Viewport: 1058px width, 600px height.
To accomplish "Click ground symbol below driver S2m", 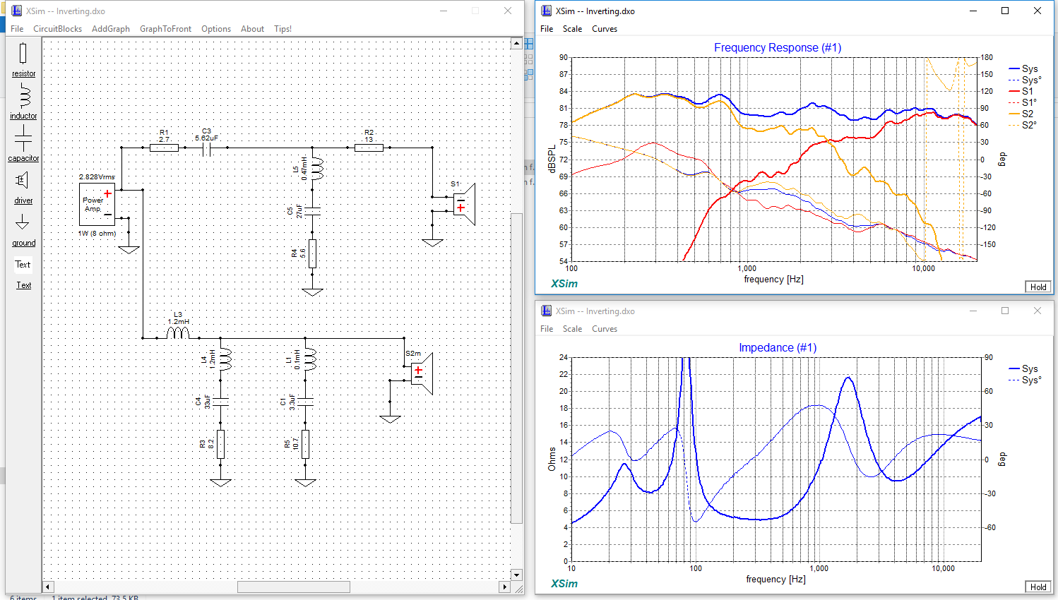I will pyautogui.click(x=390, y=419).
